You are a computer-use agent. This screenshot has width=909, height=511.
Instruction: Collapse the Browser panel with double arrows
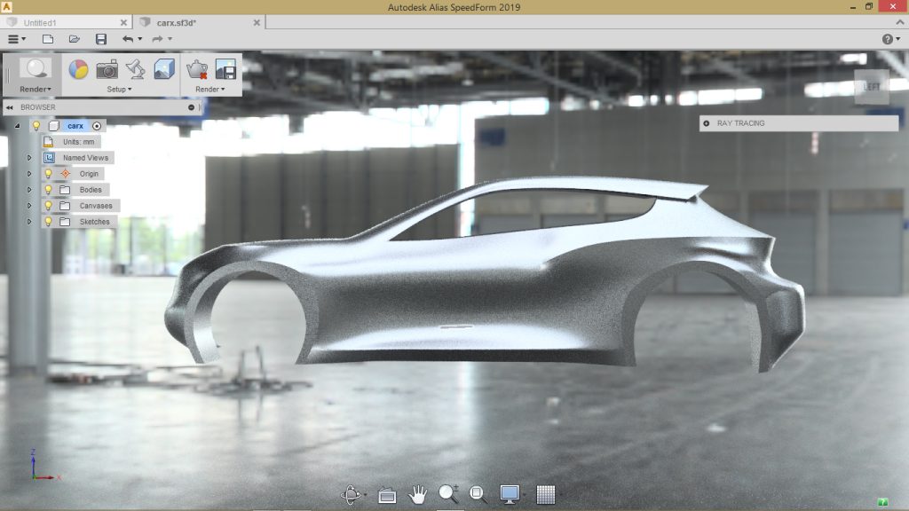pos(9,107)
